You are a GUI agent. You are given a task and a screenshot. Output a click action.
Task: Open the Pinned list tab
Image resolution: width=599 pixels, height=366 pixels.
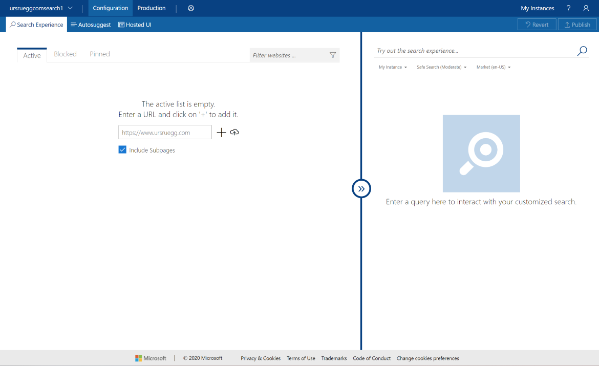(100, 54)
